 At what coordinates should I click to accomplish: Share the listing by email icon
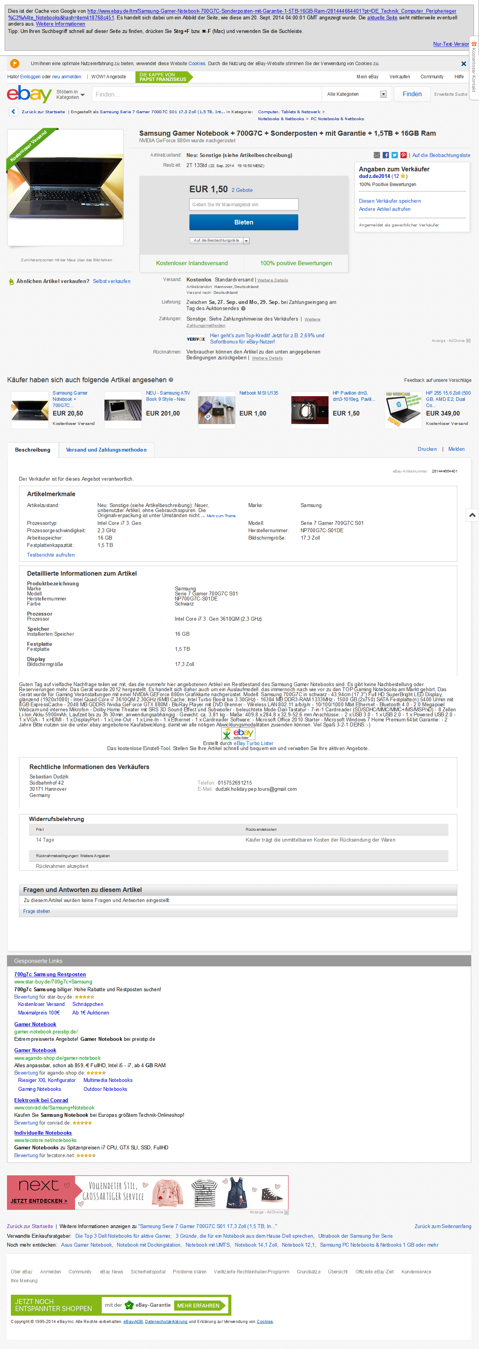376,155
